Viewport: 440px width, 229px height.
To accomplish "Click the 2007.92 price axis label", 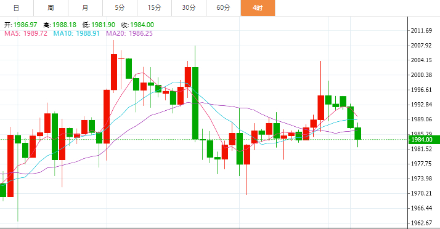I will [421, 46].
